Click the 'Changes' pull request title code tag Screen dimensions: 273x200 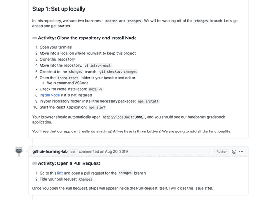tap(86, 179)
